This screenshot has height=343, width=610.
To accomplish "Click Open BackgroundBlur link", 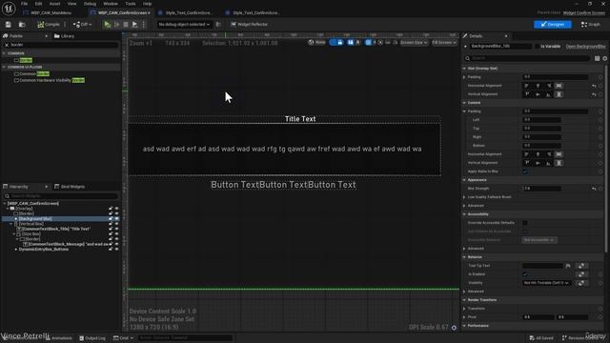I will pyautogui.click(x=585, y=47).
